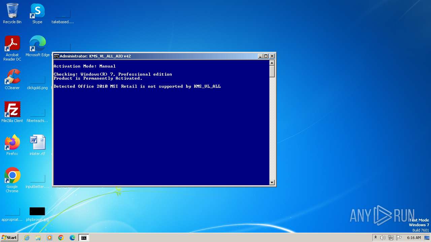
Task: Click the Show desktop button
Action: [427, 238]
